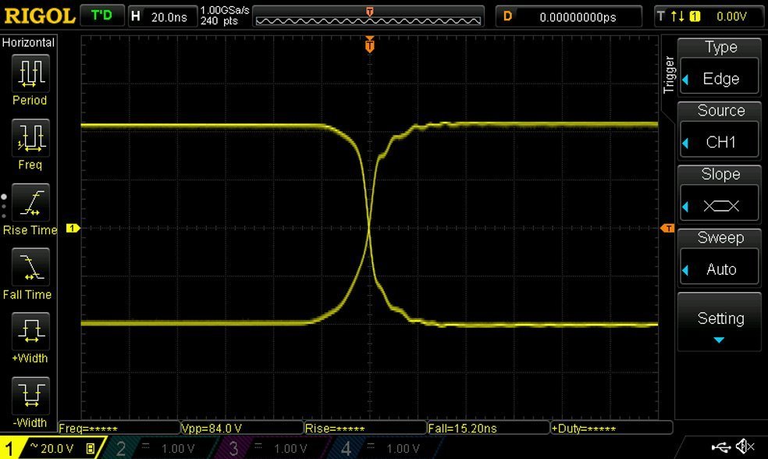Click the H 20.0ns horizontal timebase box

click(x=162, y=16)
